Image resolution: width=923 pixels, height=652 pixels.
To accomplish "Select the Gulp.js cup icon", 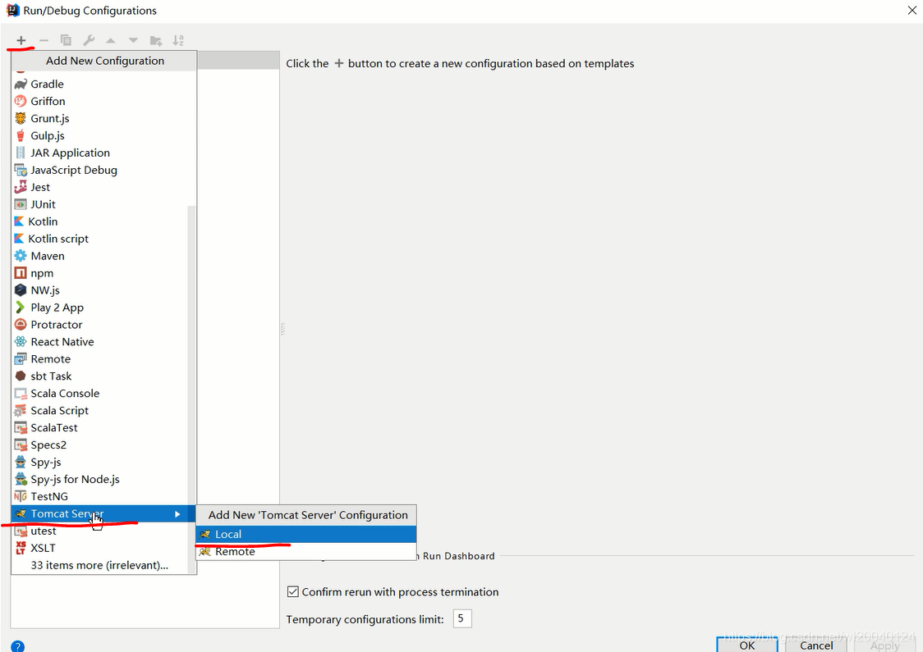I will [x=21, y=135].
